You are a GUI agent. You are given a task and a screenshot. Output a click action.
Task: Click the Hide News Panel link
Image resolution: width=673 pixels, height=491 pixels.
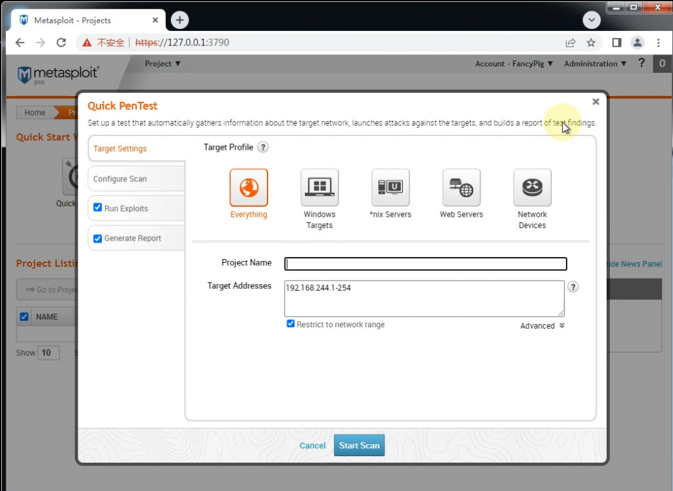634,264
